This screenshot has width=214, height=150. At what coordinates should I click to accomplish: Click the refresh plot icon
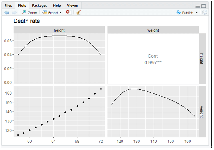tap(205, 12)
